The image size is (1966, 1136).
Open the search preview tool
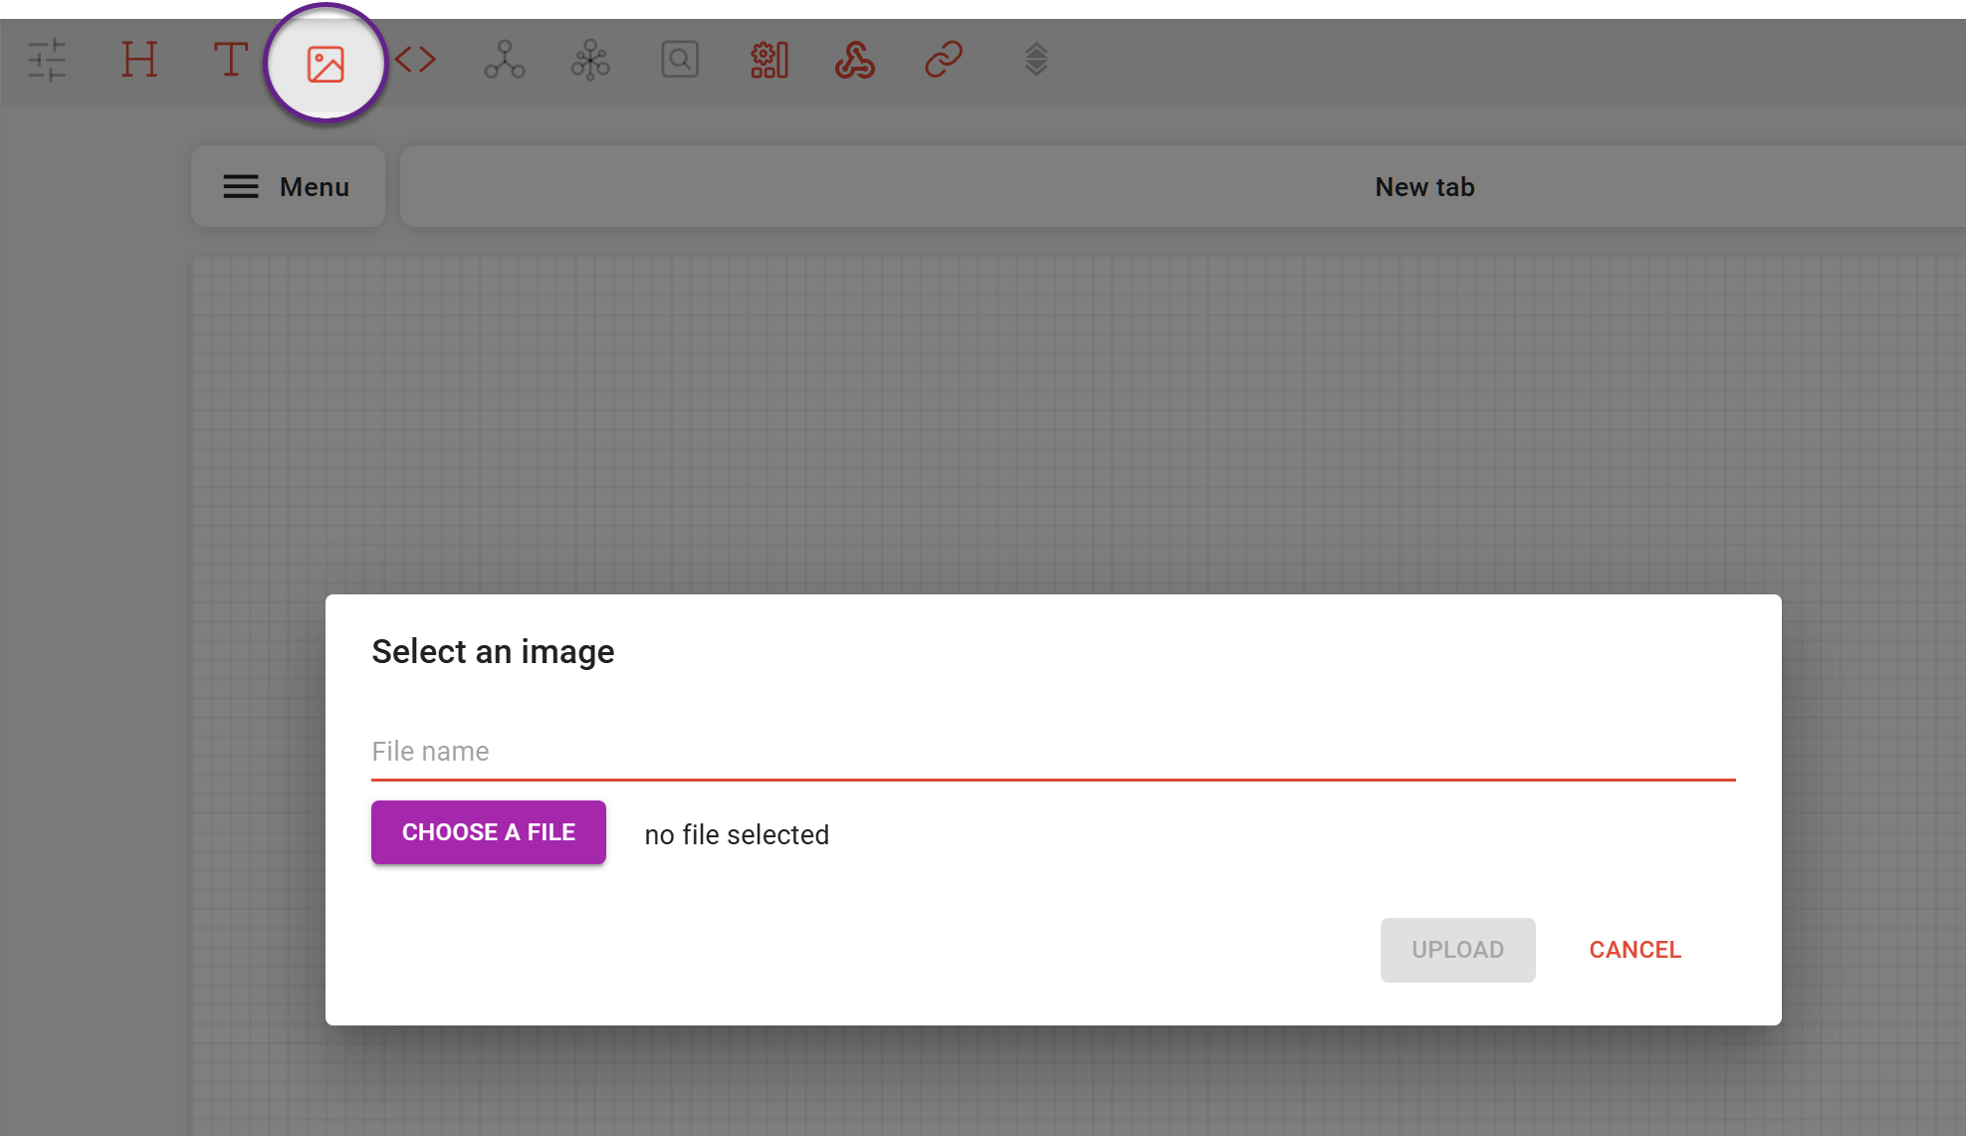click(x=679, y=60)
